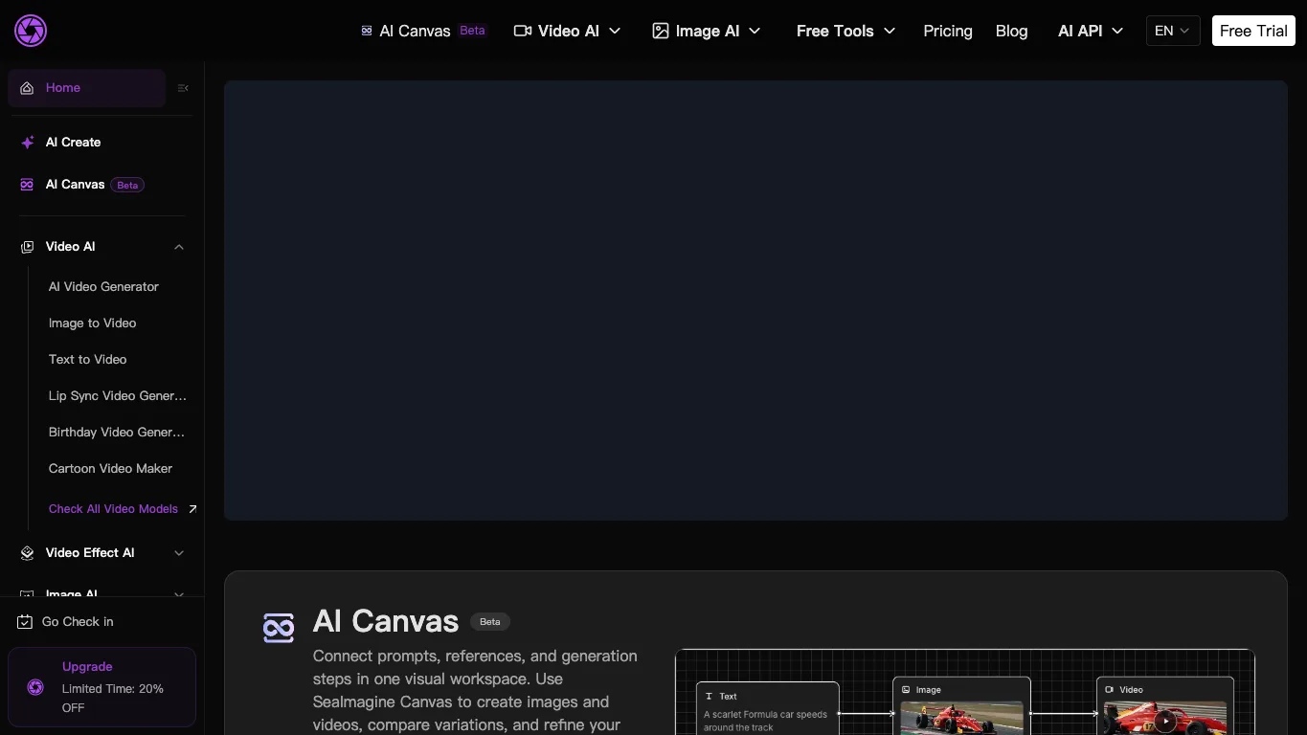Open Text to Video from sidebar
The width and height of the screenshot is (1307, 735).
point(88,360)
